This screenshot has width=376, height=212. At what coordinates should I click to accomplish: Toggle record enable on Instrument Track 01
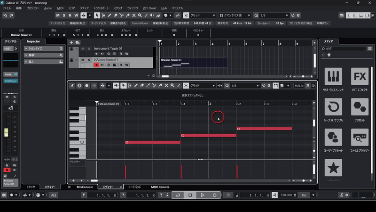(x=96, y=54)
